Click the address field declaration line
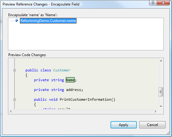This screenshot has height=137, width=172. [x=58, y=90]
